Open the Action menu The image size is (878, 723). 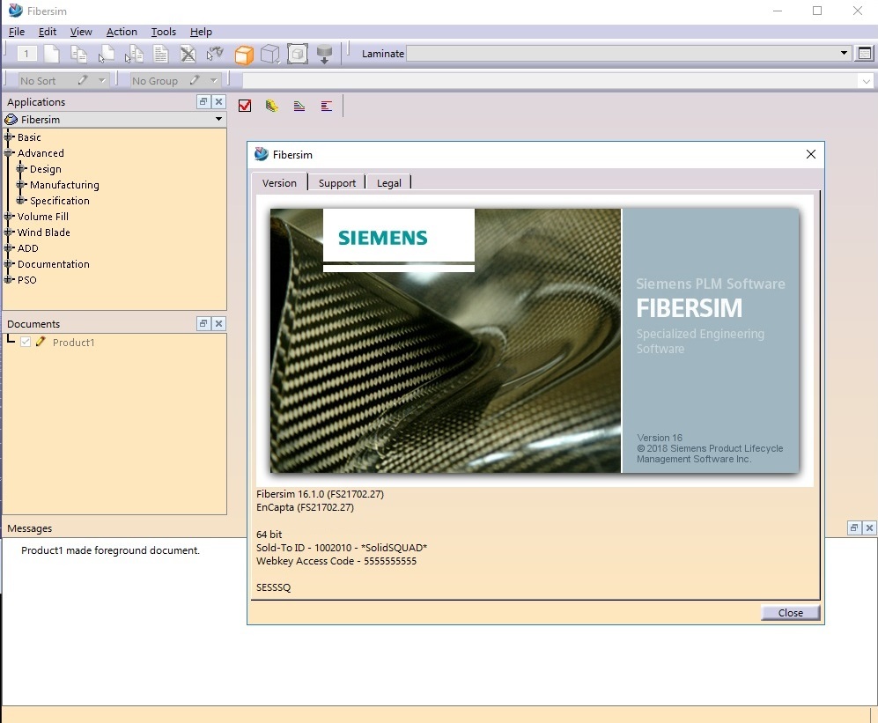(x=122, y=32)
